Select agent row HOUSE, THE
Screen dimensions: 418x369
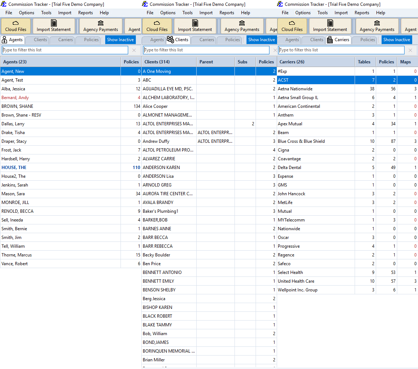coord(71,168)
